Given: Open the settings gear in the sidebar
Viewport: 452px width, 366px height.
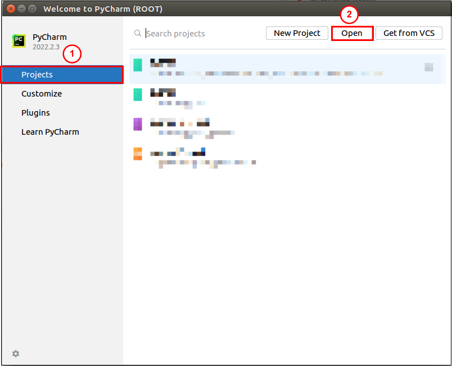Looking at the screenshot, I should click(x=16, y=354).
